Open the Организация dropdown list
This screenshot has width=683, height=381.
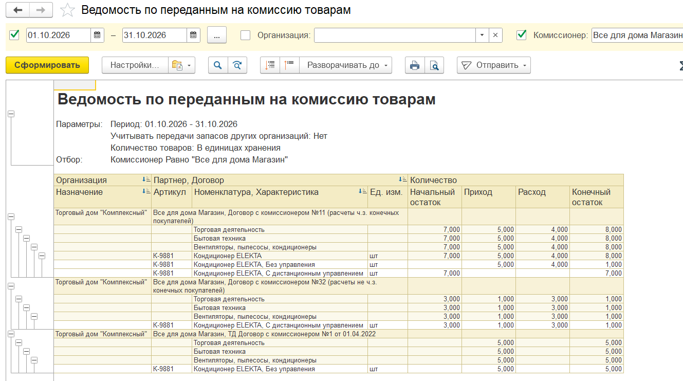click(x=482, y=35)
